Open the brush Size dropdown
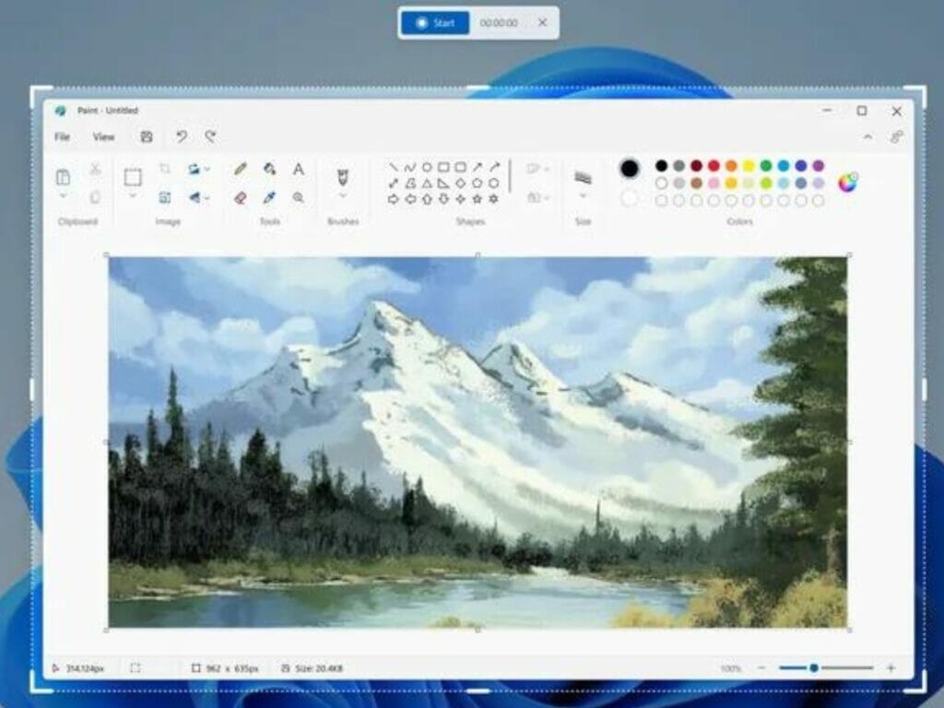944x708 pixels. point(584,196)
